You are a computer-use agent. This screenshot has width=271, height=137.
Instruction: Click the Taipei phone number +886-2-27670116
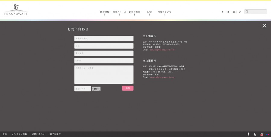pyautogui.click(x=162, y=44)
